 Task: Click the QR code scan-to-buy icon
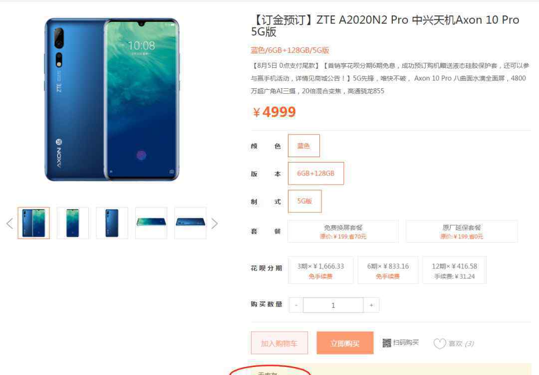coord(387,343)
